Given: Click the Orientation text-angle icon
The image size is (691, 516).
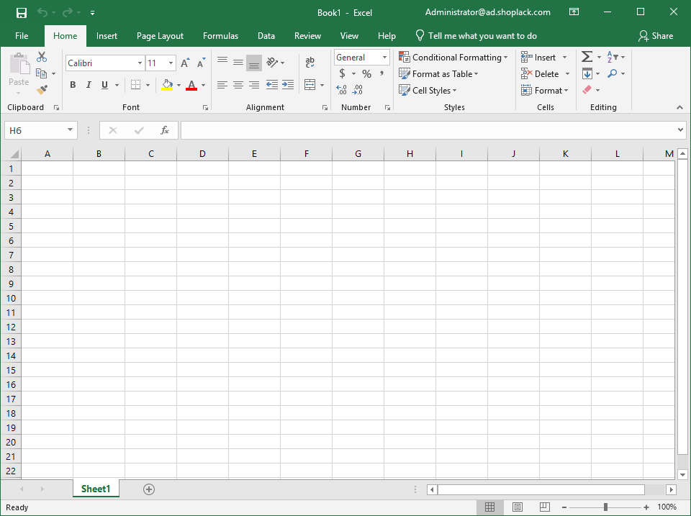Looking at the screenshot, I should pyautogui.click(x=272, y=62).
